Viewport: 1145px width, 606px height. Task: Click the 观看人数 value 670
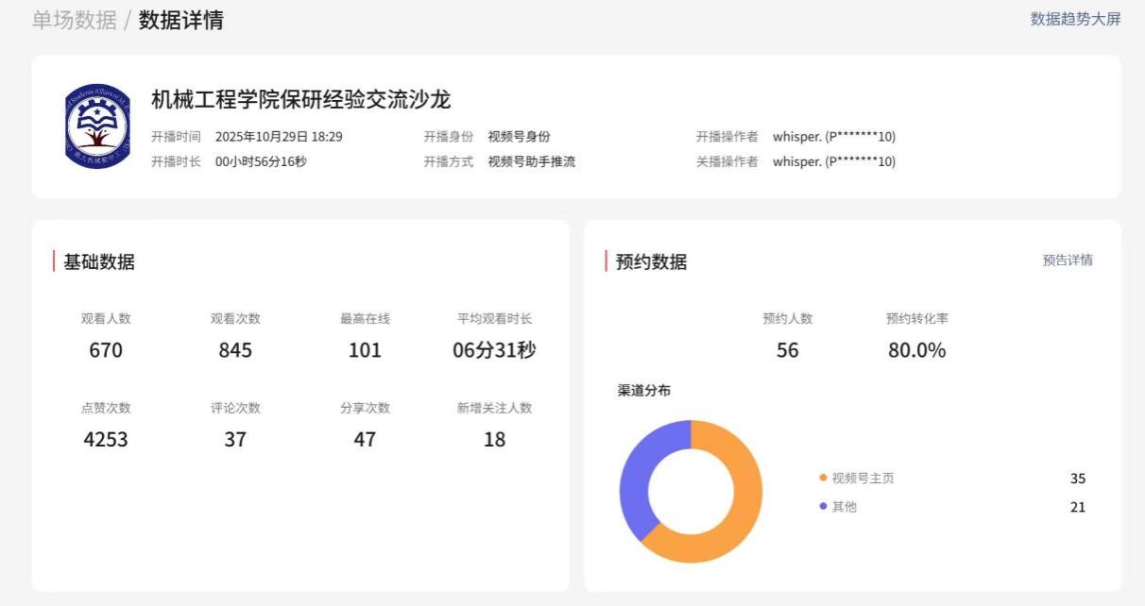click(106, 350)
